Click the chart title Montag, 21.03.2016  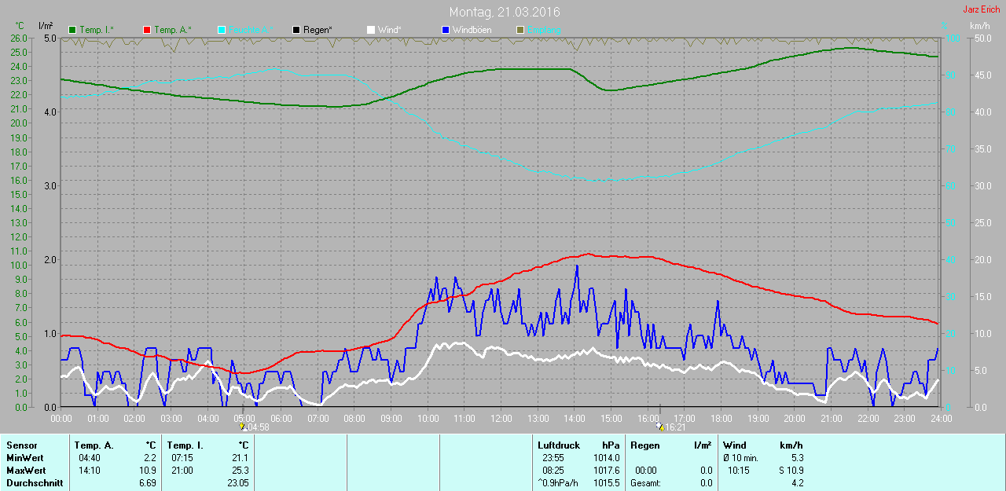(x=505, y=13)
